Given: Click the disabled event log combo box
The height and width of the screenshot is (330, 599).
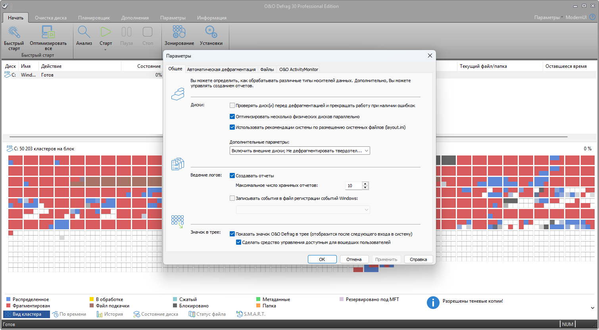Looking at the screenshot, I should point(303,209).
